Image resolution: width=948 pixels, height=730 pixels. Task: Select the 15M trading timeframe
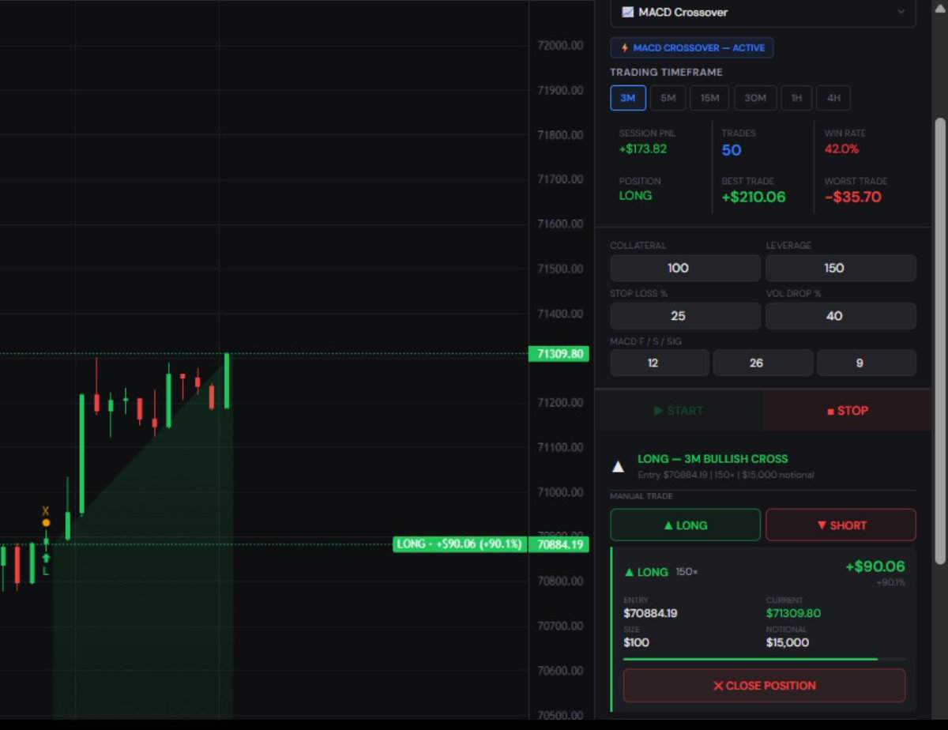pos(709,98)
